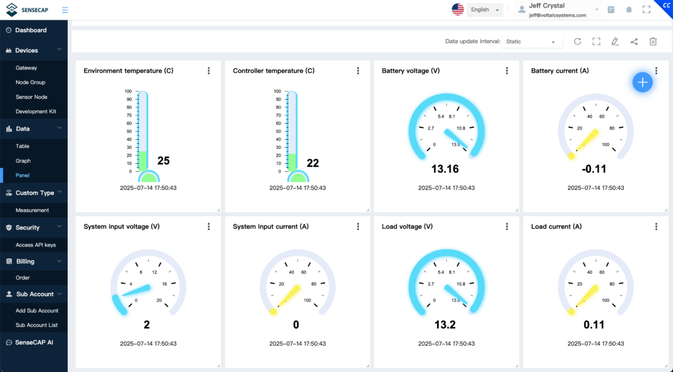Screen dimensions: 673x372
Task: Click the US flag language icon
Action: tap(457, 9)
